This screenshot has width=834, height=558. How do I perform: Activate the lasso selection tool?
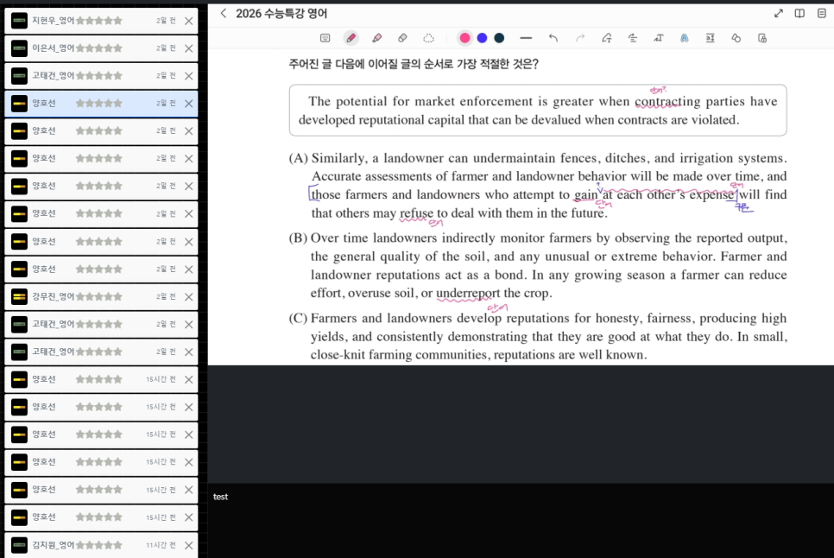(428, 38)
